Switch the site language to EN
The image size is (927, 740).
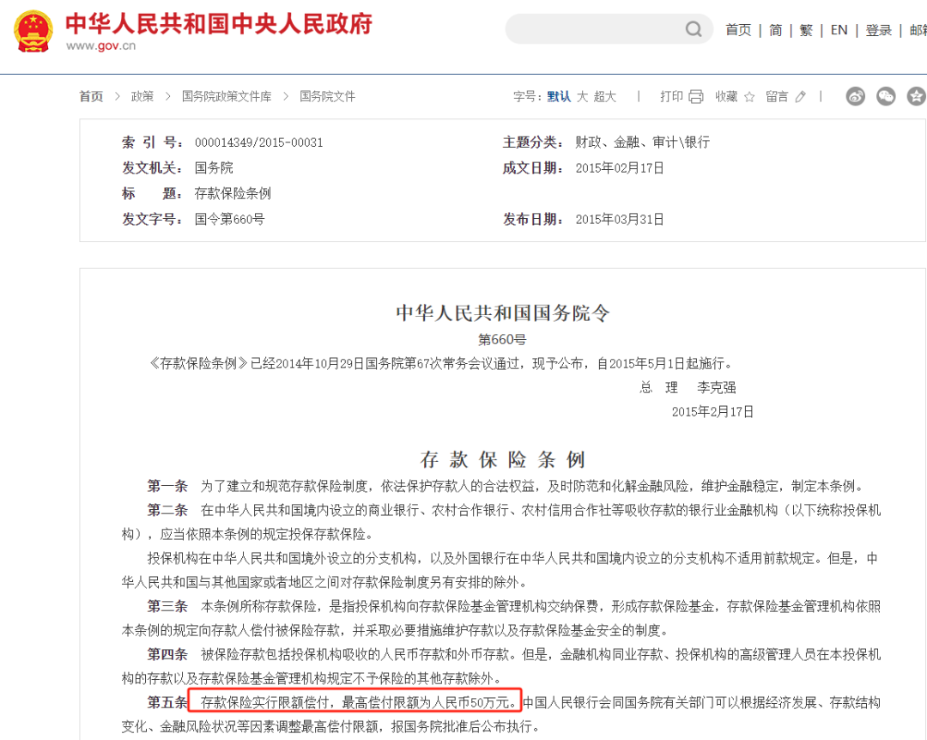click(x=839, y=28)
